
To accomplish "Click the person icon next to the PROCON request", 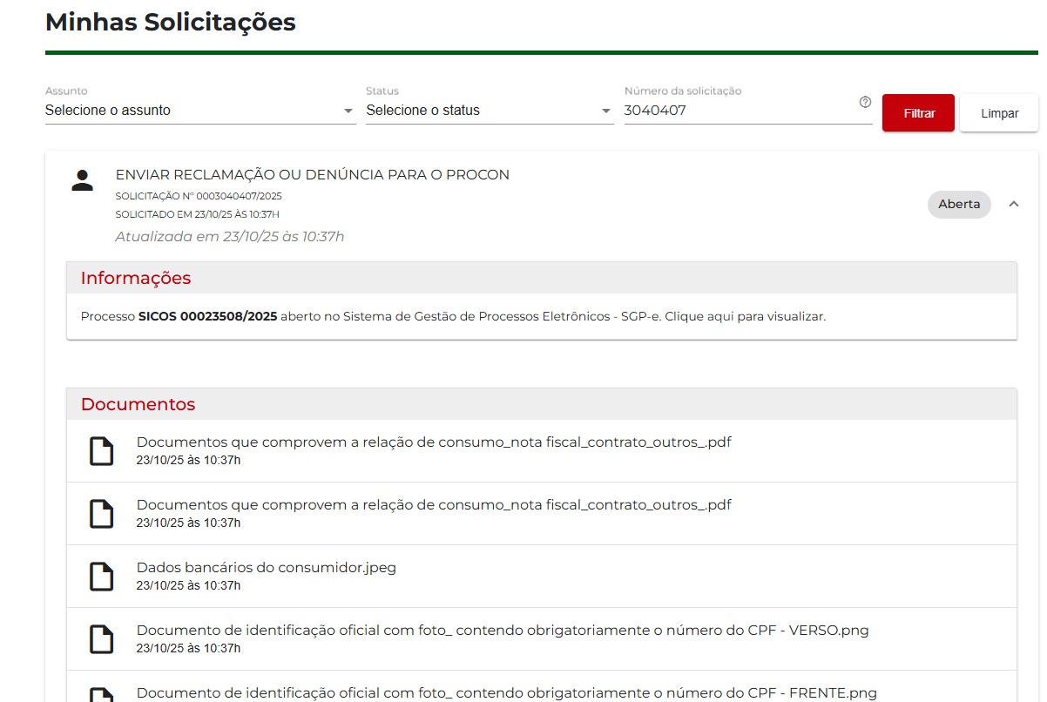I will coord(83,181).
